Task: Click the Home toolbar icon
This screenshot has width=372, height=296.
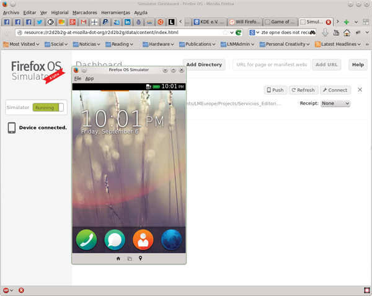Action: 347,32
